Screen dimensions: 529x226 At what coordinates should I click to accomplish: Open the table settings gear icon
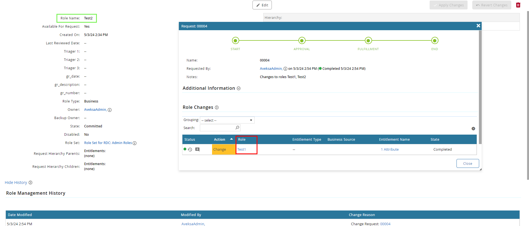[473, 129]
